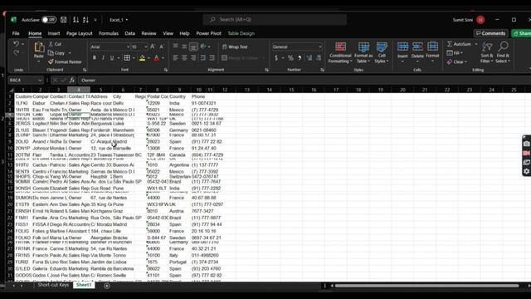This screenshot has width=531, height=299.
Task: Click Cut in Clipboard group
Action: 55,44
